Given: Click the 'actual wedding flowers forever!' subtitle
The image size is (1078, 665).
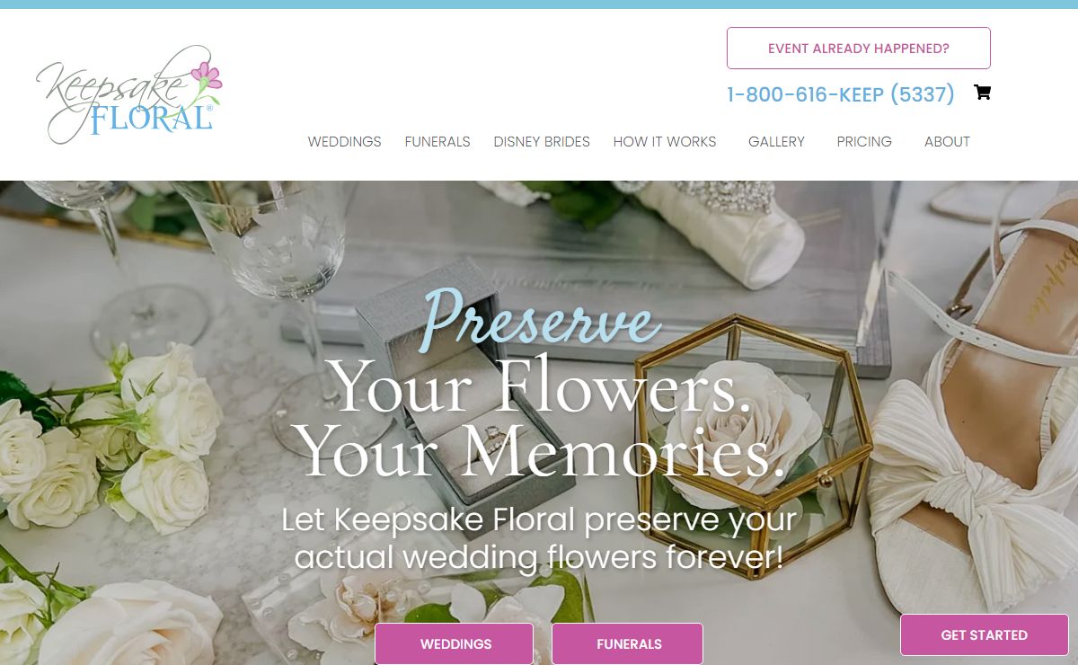Looking at the screenshot, I should coord(539,557).
